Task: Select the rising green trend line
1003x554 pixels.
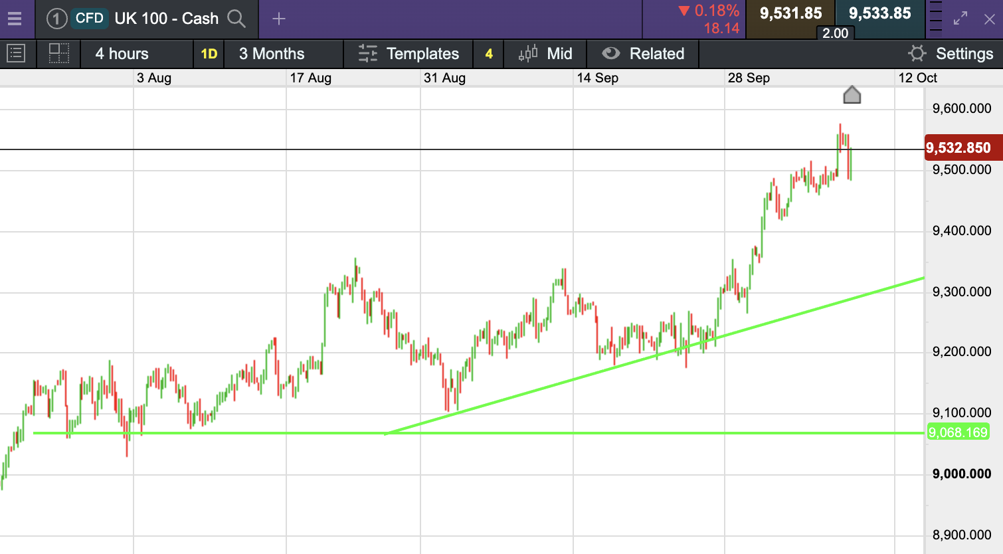Action: tap(654, 355)
